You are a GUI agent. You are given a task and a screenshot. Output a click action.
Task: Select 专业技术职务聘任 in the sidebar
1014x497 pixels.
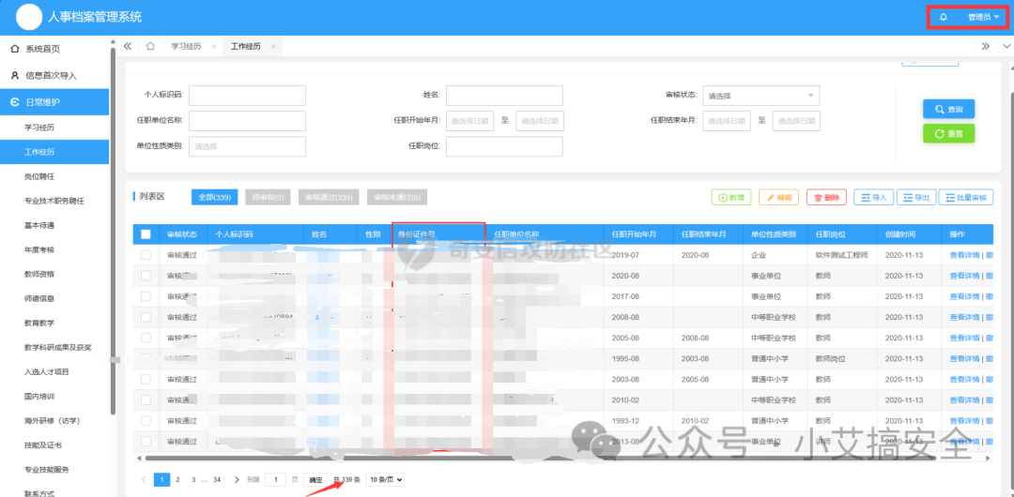[x=55, y=201]
